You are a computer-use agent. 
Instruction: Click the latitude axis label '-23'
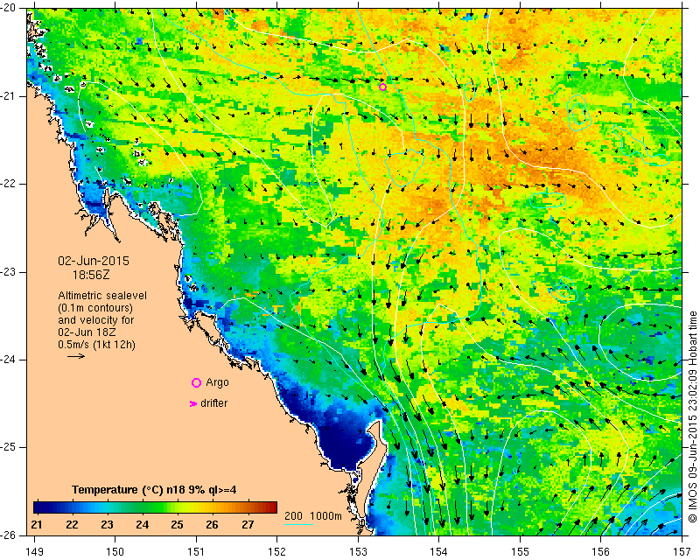[7, 272]
